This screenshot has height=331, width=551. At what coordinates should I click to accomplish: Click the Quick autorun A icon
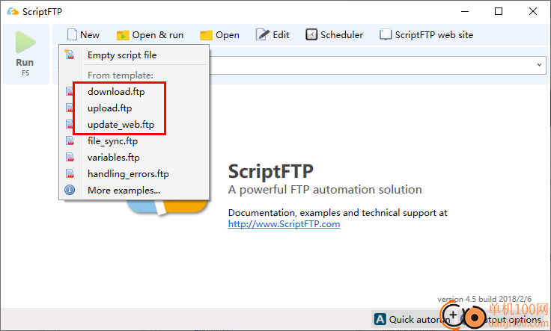coord(380,320)
